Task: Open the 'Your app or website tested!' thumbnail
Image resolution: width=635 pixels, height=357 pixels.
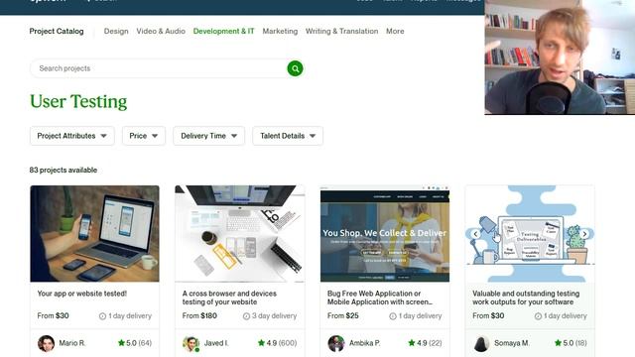Action: pyautogui.click(x=95, y=234)
